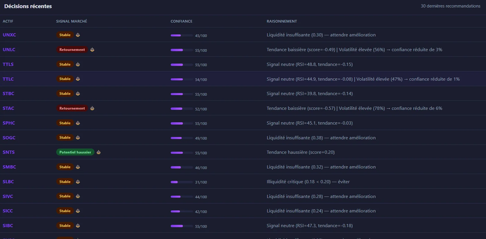This screenshot has height=239, width=486.
Task: Click the Potentiel haussier badge for SNTS
Action: point(75,152)
